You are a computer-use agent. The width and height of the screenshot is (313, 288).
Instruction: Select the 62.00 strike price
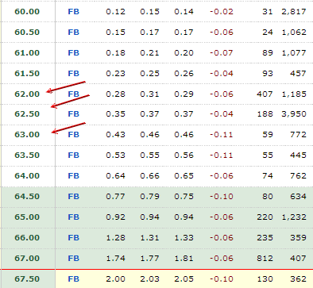tap(27, 94)
